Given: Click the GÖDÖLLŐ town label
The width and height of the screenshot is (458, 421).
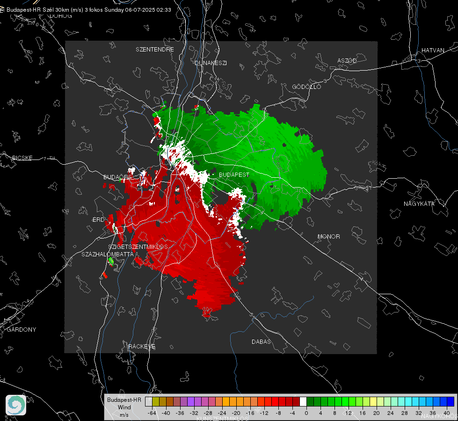Looking at the screenshot, I should pos(306,87).
